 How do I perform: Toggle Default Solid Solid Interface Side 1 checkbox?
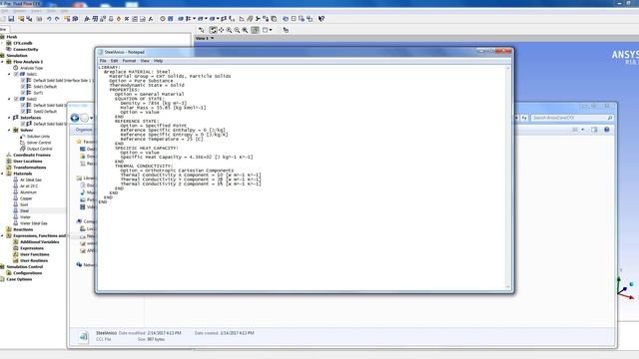(23, 80)
